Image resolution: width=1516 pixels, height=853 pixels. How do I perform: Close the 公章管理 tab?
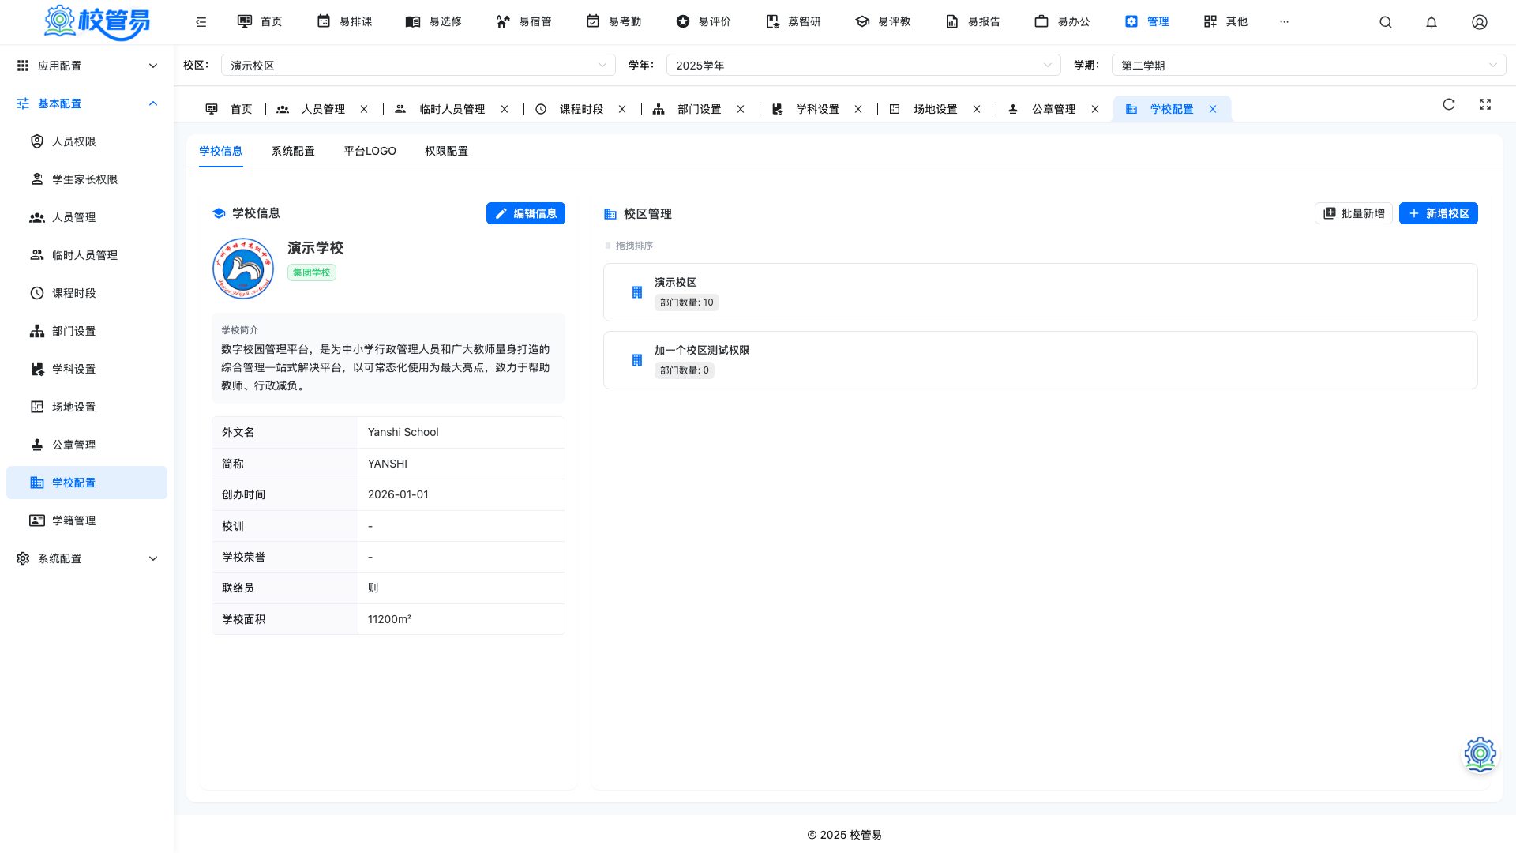tap(1095, 109)
